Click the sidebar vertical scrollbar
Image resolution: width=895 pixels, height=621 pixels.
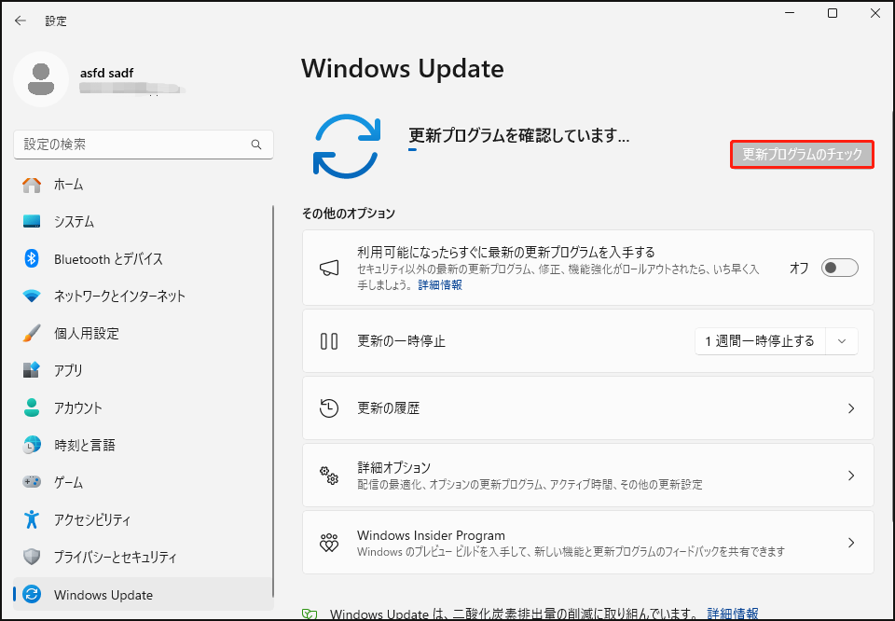[273, 399]
